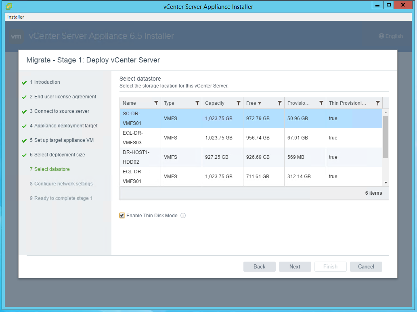Minimize the installer window
The width and height of the screenshot is (417, 312).
[377, 5]
